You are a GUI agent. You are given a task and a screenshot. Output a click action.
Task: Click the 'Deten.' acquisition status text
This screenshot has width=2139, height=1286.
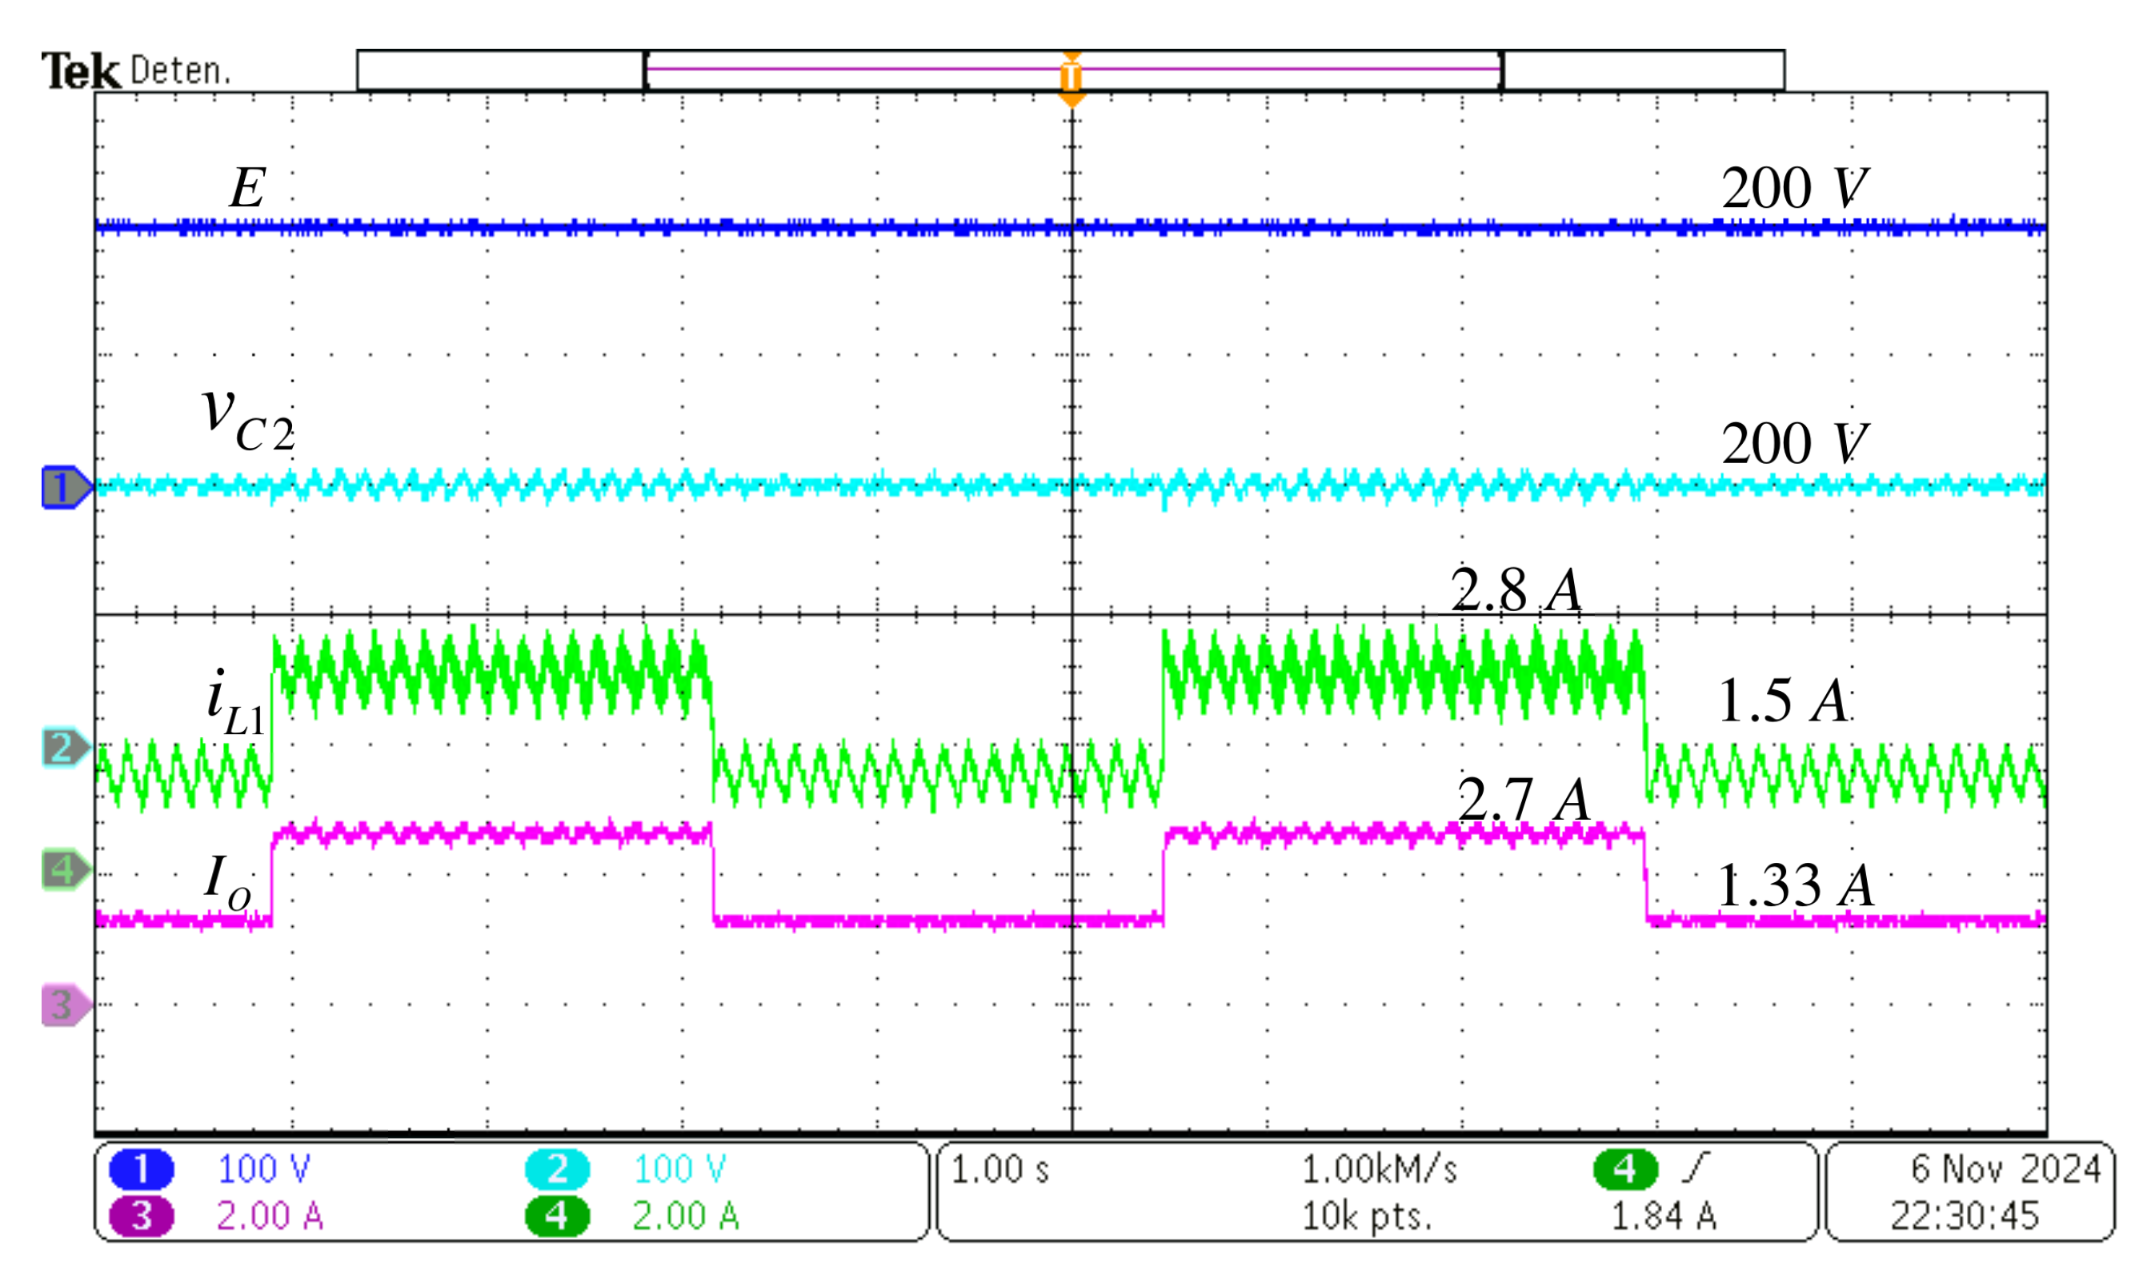pyautogui.click(x=180, y=71)
